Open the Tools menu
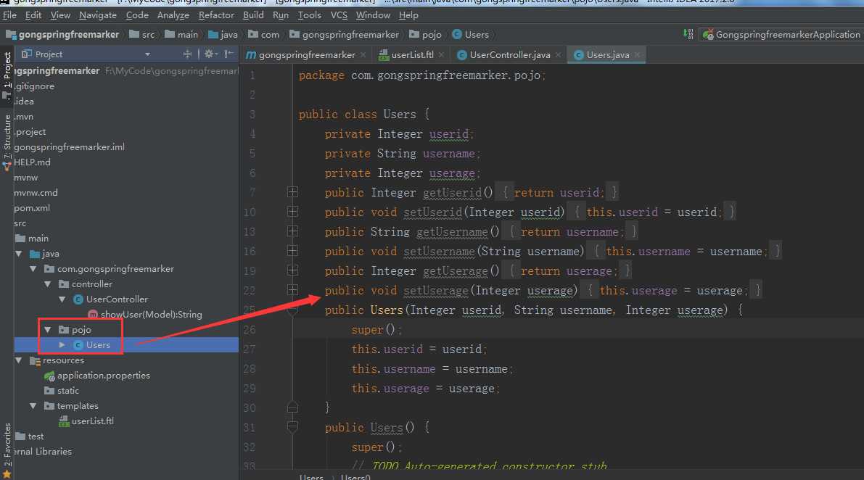Viewport: 864px width, 480px height. [309, 15]
